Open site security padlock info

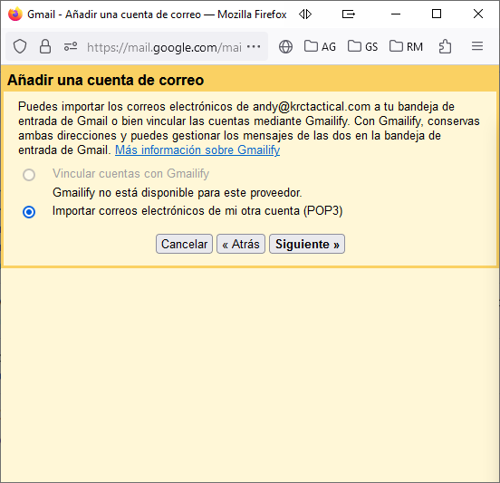pos(45,46)
